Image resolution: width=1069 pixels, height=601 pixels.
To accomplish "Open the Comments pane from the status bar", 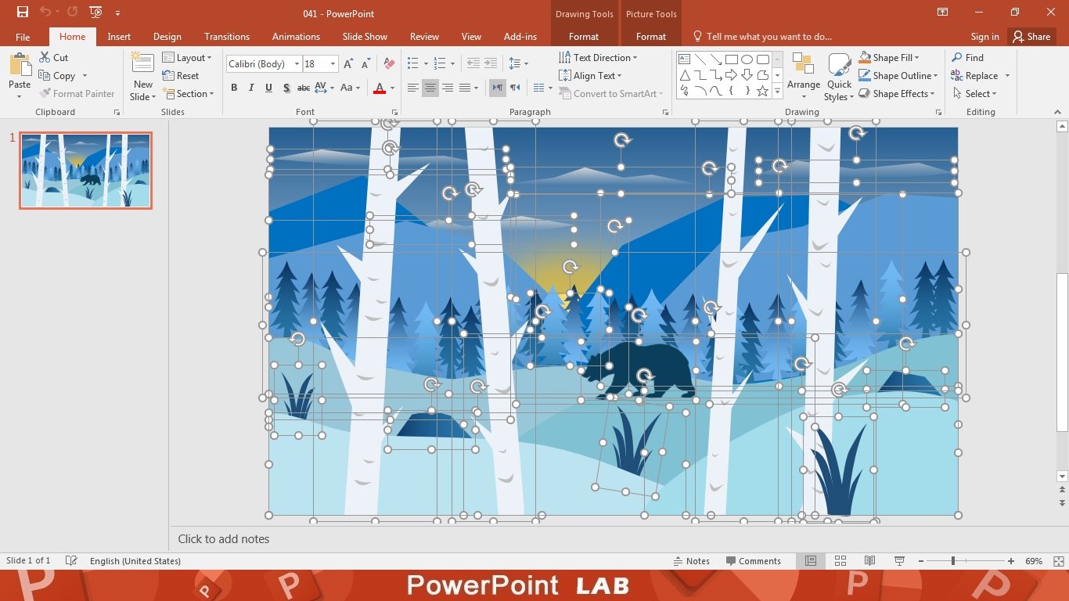I will pyautogui.click(x=754, y=561).
